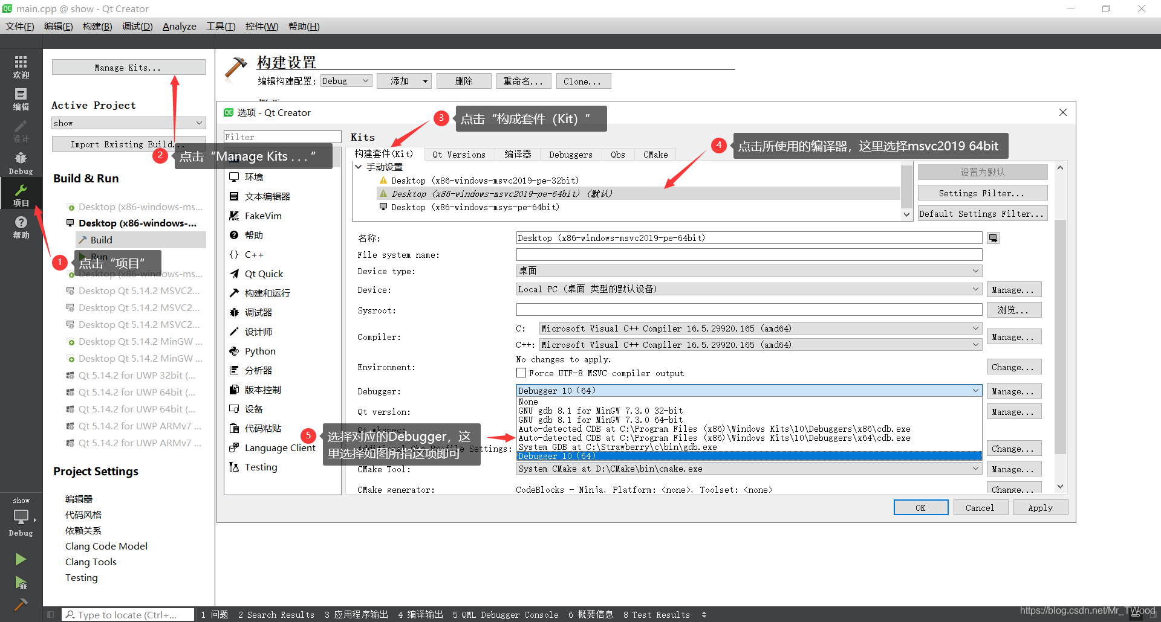Open the C++ compiler dropdown
This screenshot has height=622, width=1161.
(760, 345)
